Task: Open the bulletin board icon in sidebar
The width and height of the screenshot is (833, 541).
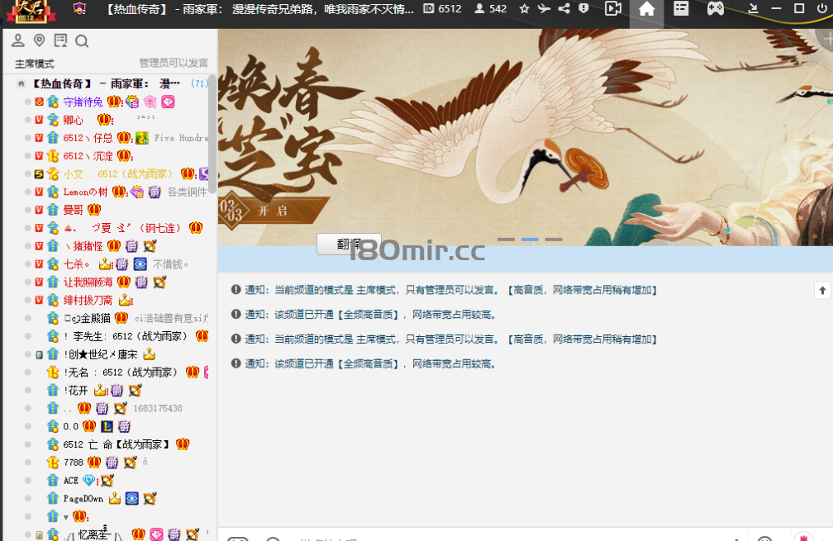Action: coord(60,40)
